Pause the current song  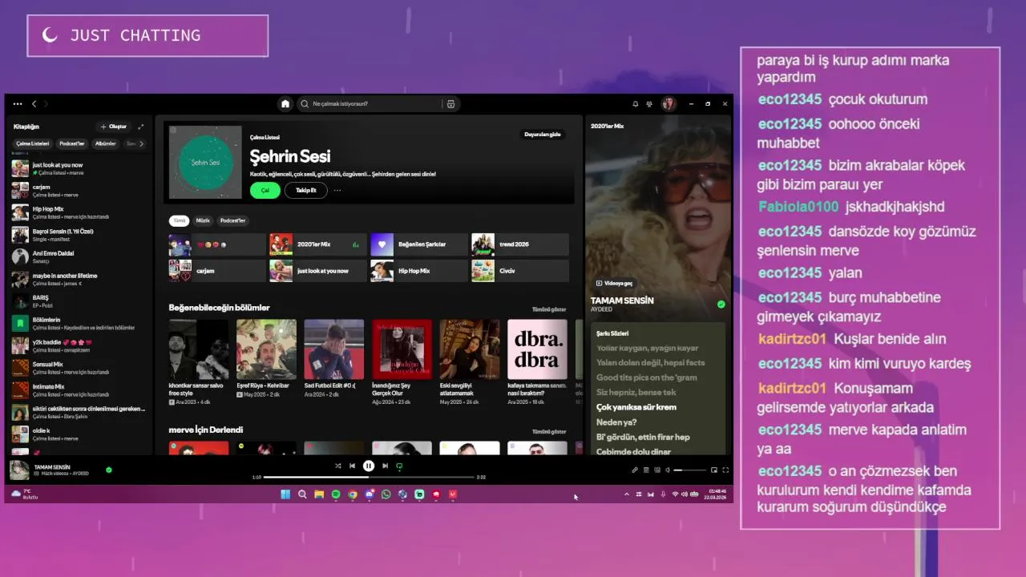369,466
